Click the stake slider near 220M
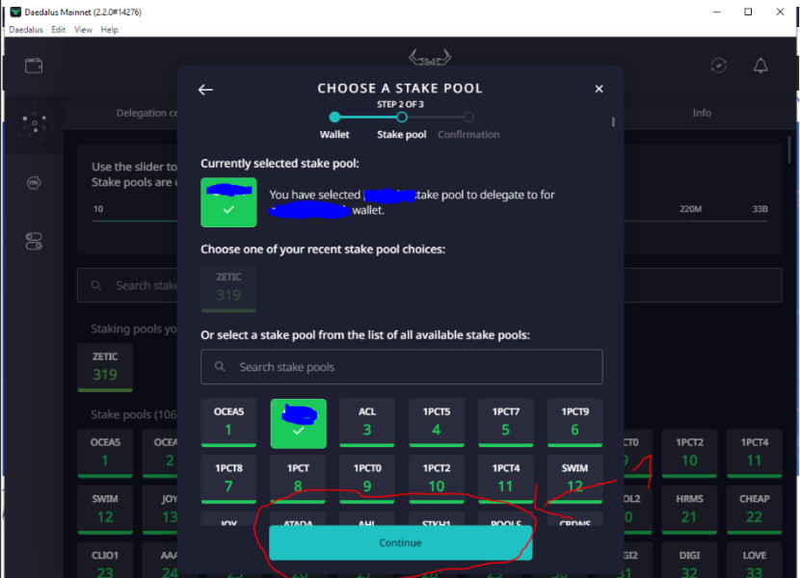This screenshot has width=800, height=578. pyautogui.click(x=690, y=221)
